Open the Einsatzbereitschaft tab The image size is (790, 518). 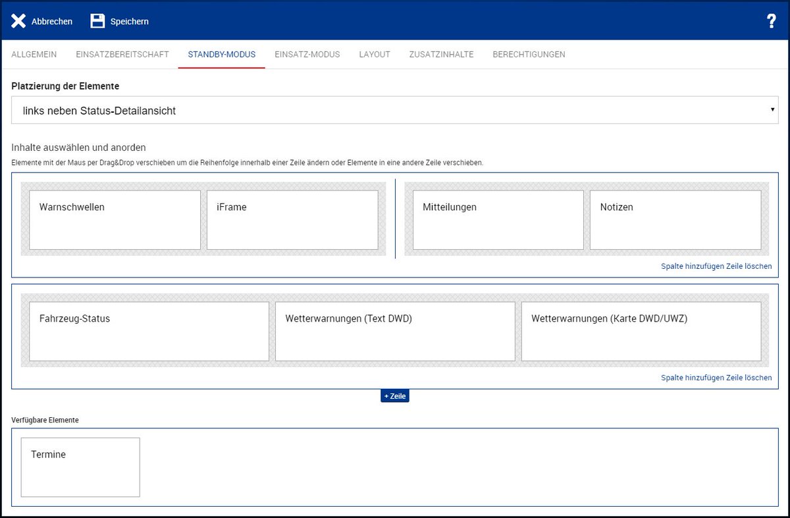[x=122, y=54]
